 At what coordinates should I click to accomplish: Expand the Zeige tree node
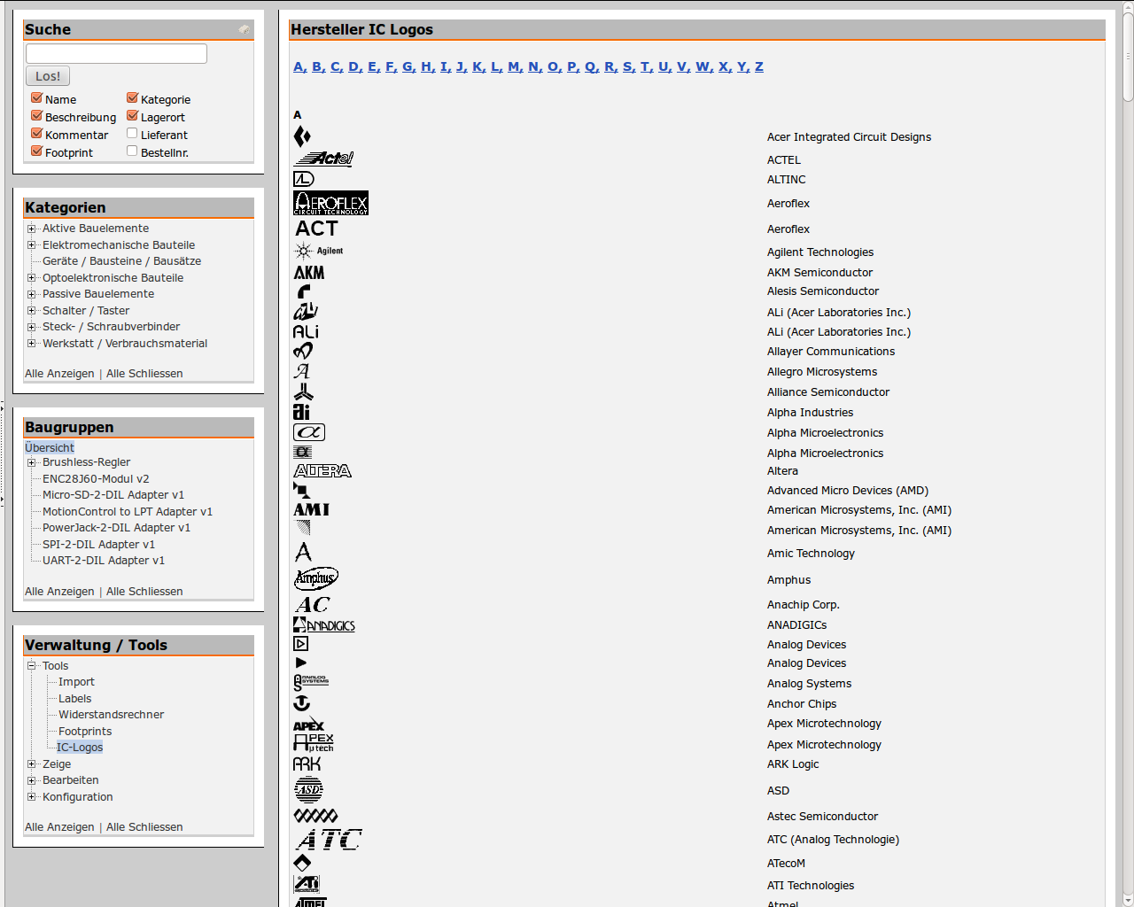(31, 764)
